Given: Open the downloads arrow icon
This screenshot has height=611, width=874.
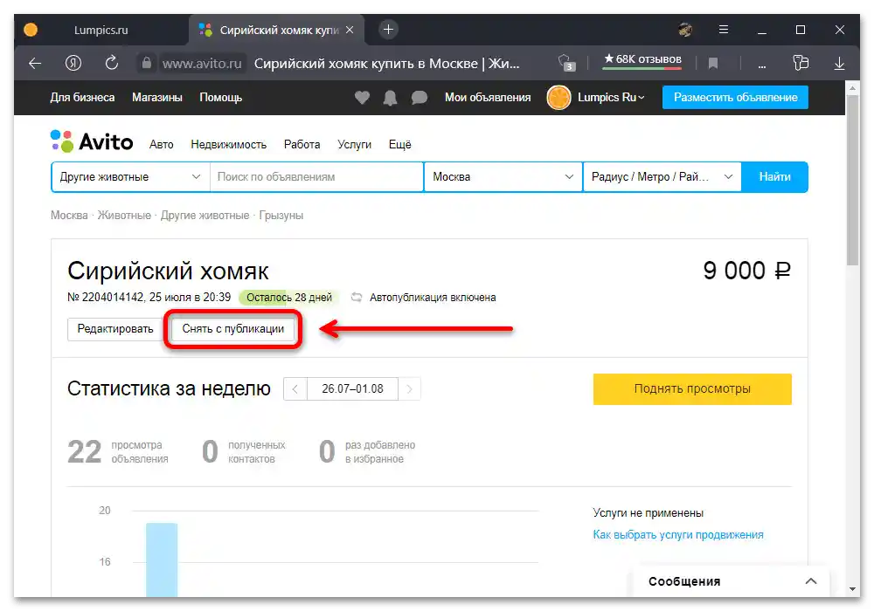Looking at the screenshot, I should tap(839, 63).
